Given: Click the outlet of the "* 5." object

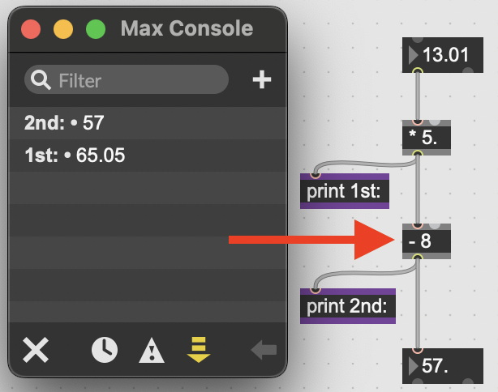Looking at the screenshot, I should pyautogui.click(x=417, y=152).
